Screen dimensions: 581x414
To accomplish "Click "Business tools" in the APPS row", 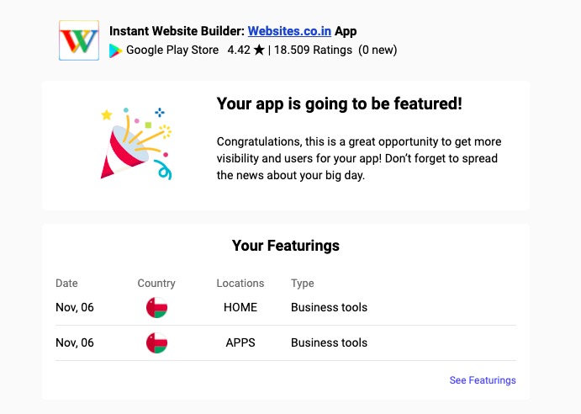I will pos(329,342).
